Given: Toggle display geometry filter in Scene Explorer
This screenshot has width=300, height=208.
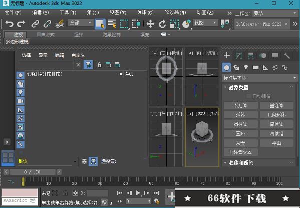Looking at the screenshot, I should 21,75.
